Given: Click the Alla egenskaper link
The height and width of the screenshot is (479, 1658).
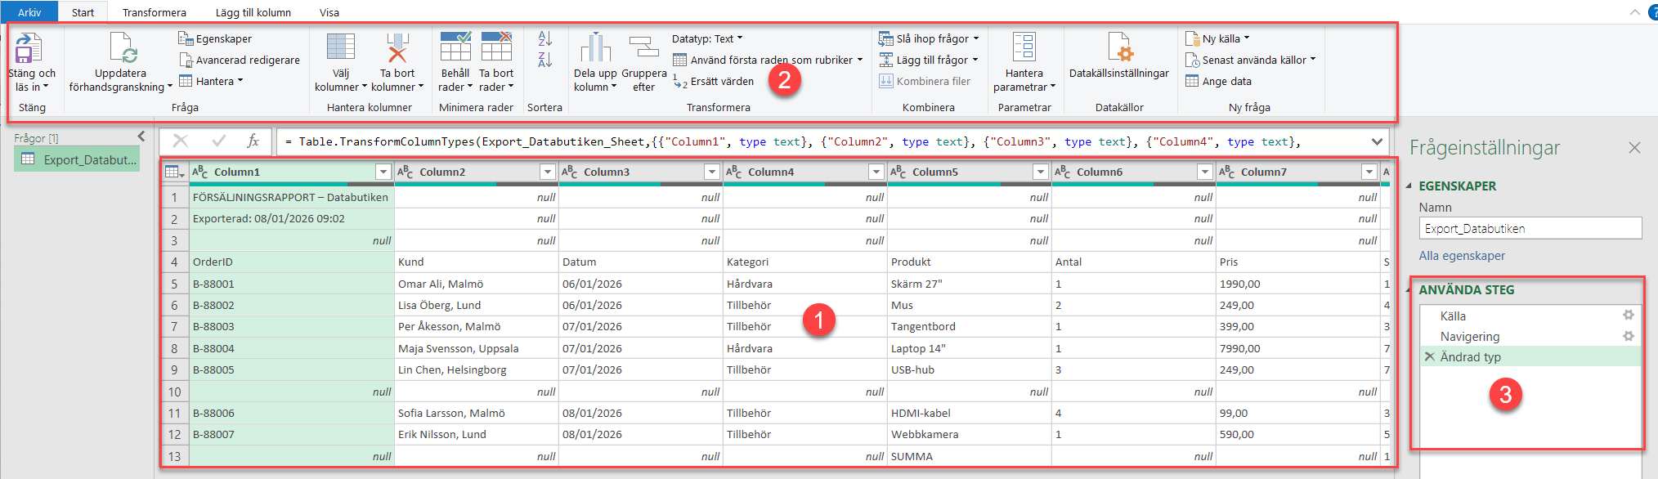Looking at the screenshot, I should 1462,256.
